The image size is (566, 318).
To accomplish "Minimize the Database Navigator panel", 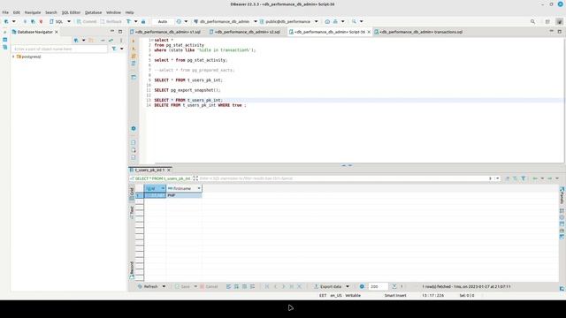I will 112,32.
